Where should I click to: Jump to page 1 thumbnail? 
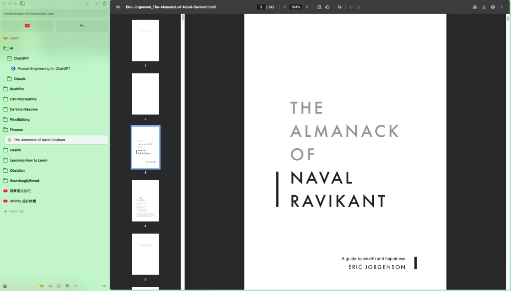click(x=145, y=40)
